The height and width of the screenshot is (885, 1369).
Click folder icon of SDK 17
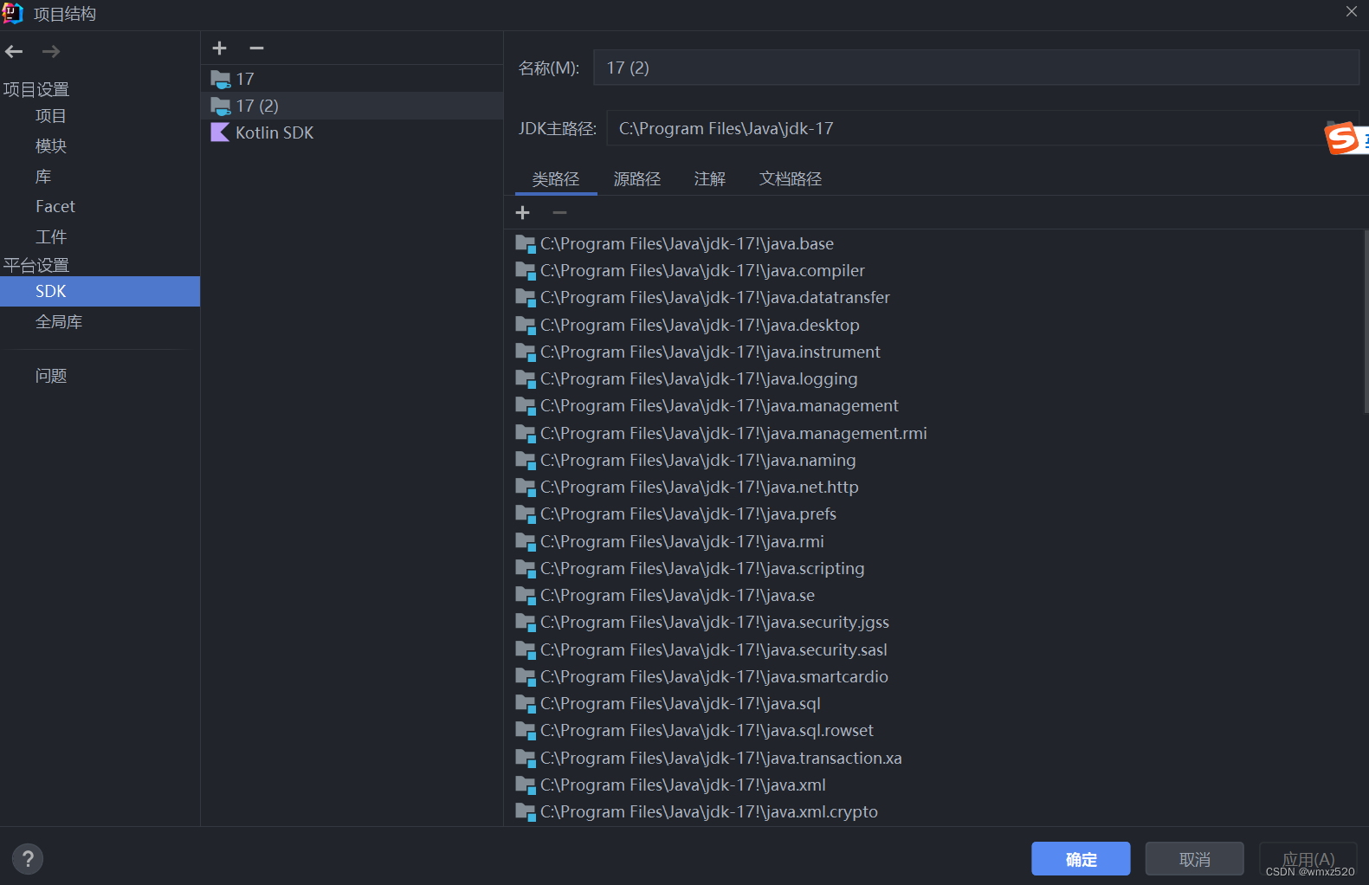pyautogui.click(x=221, y=80)
